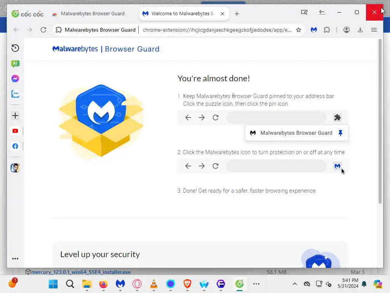This screenshot has height=293, width=390.
Task: Open VLC media player from taskbar
Action: pyautogui.click(x=154, y=284)
